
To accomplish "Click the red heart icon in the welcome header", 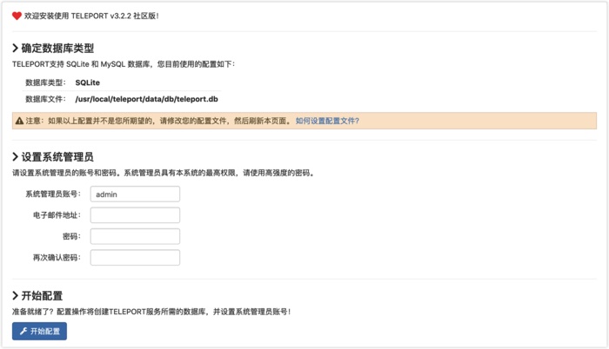I will click(x=17, y=16).
